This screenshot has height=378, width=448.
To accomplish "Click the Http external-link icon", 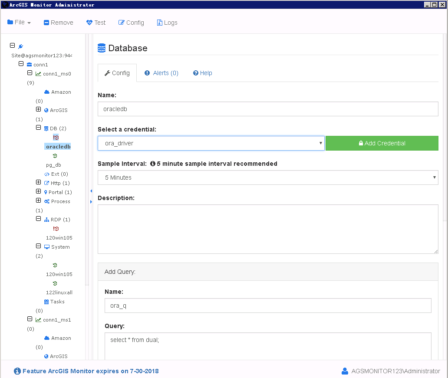I will pos(46,183).
